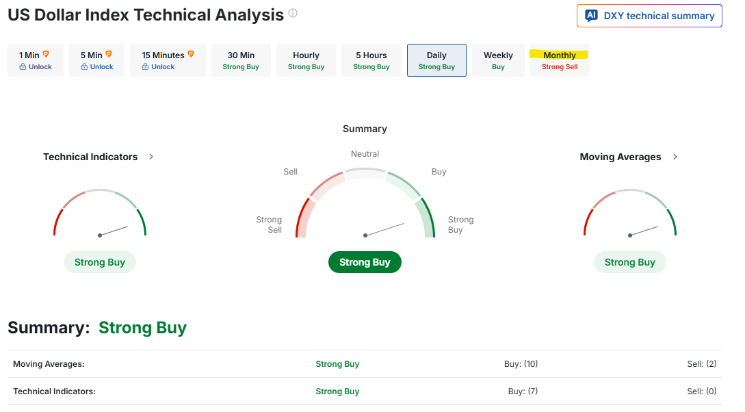Expand Moving Averages via its chevron arrow
This screenshot has height=412, width=745.
[675, 157]
